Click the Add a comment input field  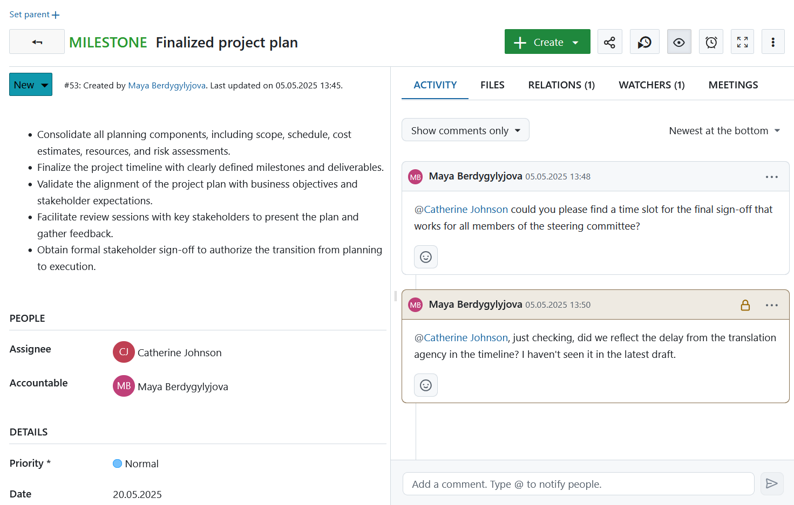click(x=578, y=483)
